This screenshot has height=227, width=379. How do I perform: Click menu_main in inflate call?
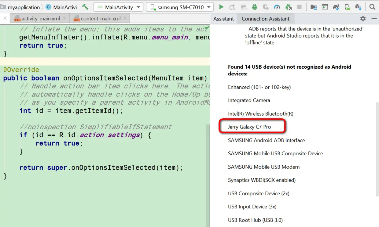coord(170,37)
